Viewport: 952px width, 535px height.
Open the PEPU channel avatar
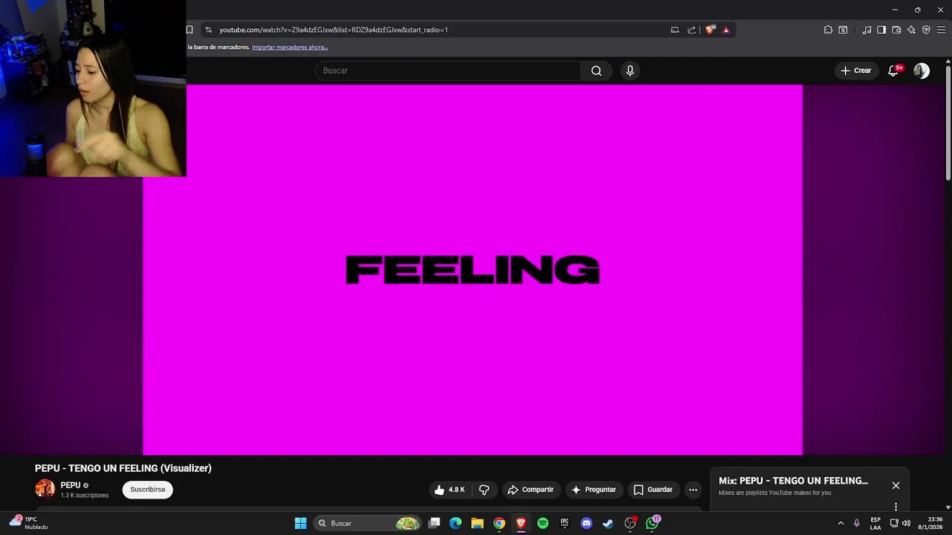45,489
